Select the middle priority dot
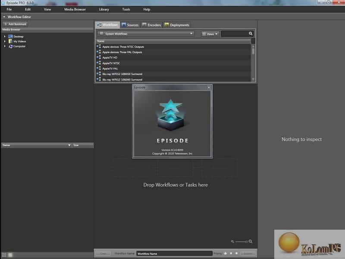This screenshot has height=259, width=345. tap(231, 253)
